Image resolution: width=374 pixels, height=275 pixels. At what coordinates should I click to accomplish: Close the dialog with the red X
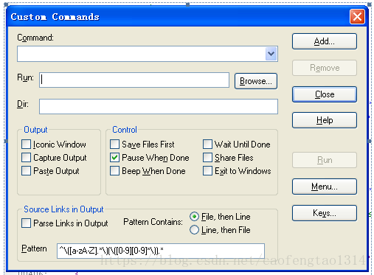(x=357, y=17)
